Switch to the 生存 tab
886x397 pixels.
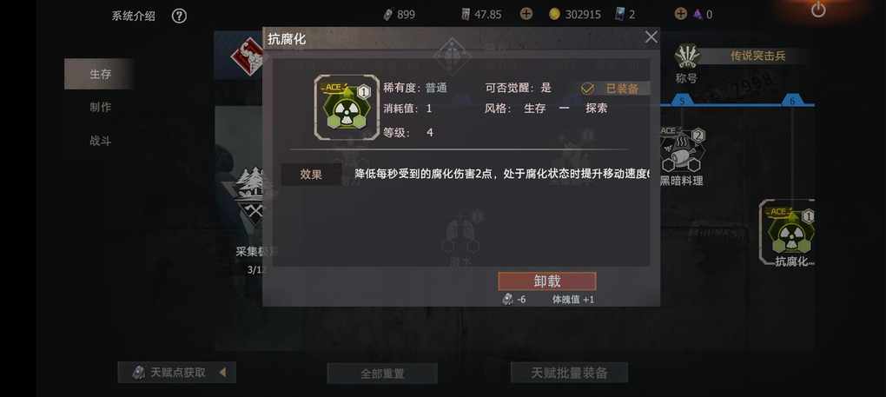(x=100, y=74)
